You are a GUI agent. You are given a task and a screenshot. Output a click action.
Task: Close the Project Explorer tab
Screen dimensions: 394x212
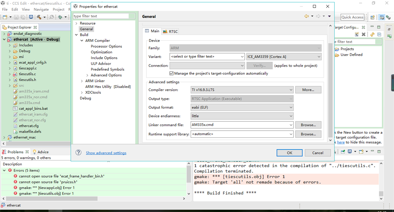pos(35,27)
